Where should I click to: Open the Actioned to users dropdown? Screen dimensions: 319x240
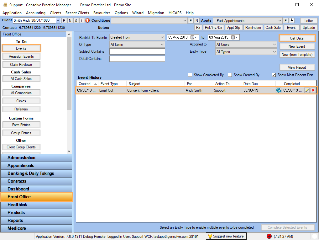[x=246, y=45]
